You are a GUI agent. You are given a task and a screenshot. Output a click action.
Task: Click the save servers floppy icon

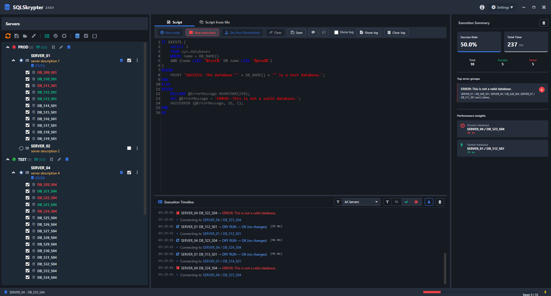[x=17, y=36]
